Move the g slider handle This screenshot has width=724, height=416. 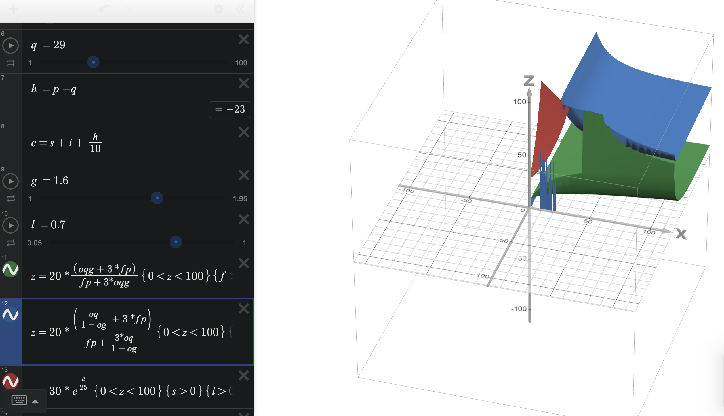coord(157,198)
